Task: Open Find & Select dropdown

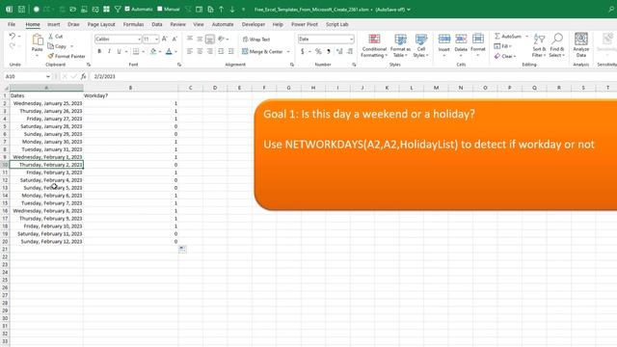Action: coord(557,45)
